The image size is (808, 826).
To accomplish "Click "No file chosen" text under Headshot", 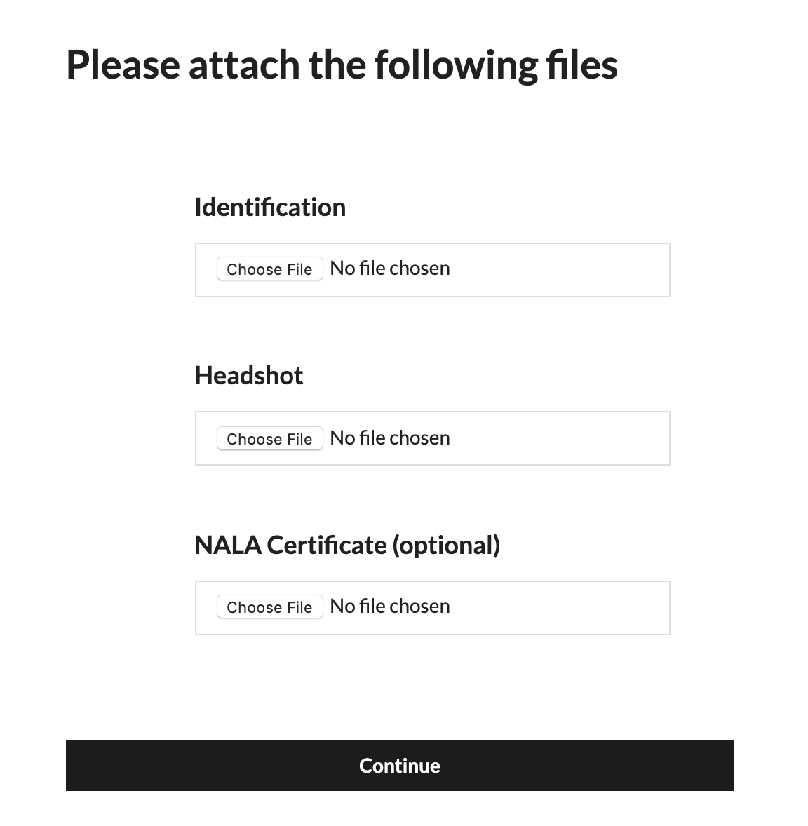I will (x=390, y=438).
